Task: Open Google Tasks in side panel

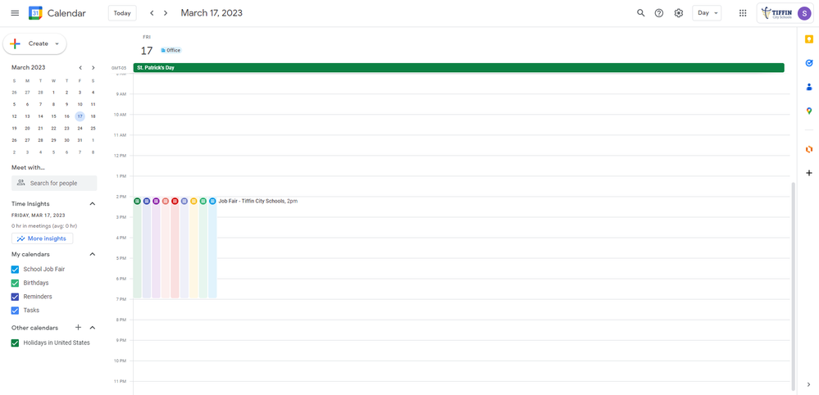Action: pyautogui.click(x=809, y=63)
